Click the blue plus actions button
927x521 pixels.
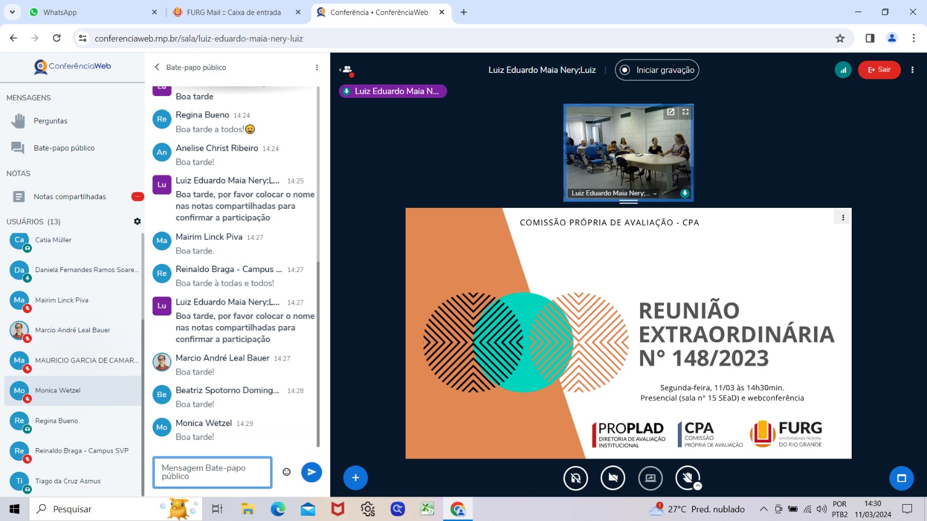click(x=355, y=478)
